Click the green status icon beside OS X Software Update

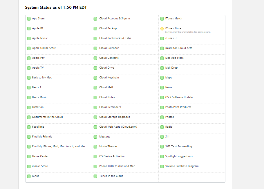[x=162, y=98]
